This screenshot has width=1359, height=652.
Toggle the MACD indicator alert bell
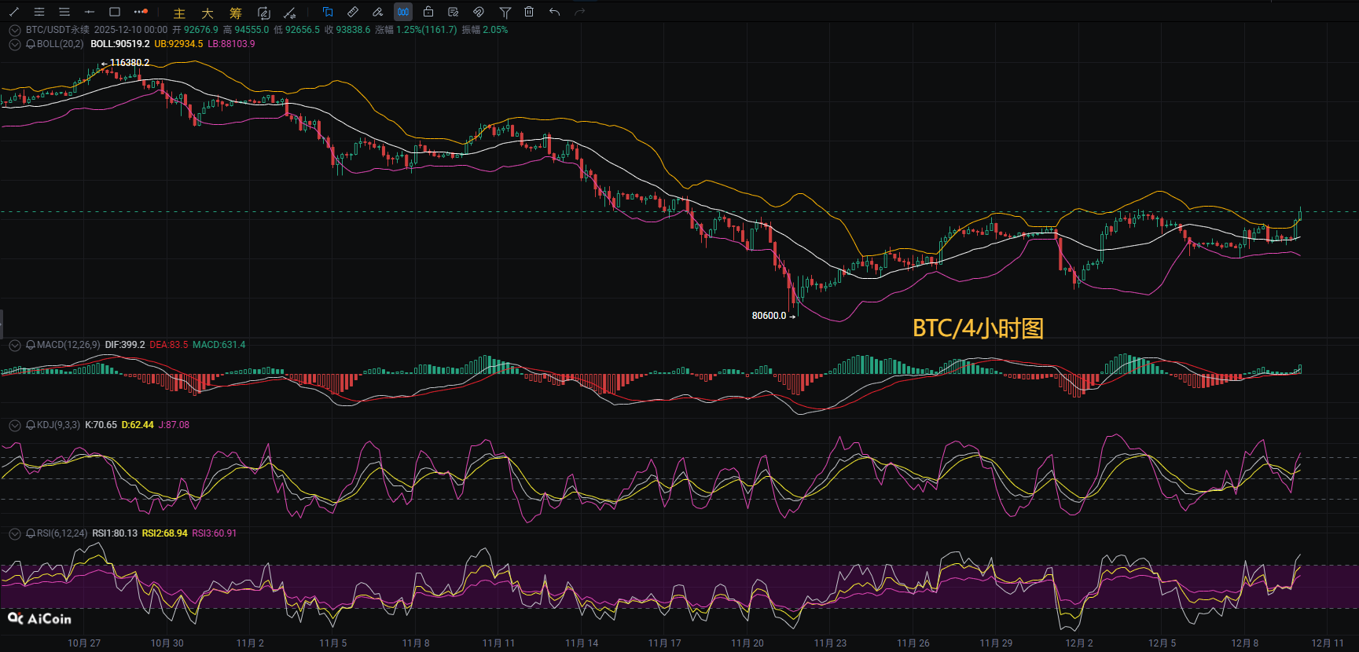(31, 345)
